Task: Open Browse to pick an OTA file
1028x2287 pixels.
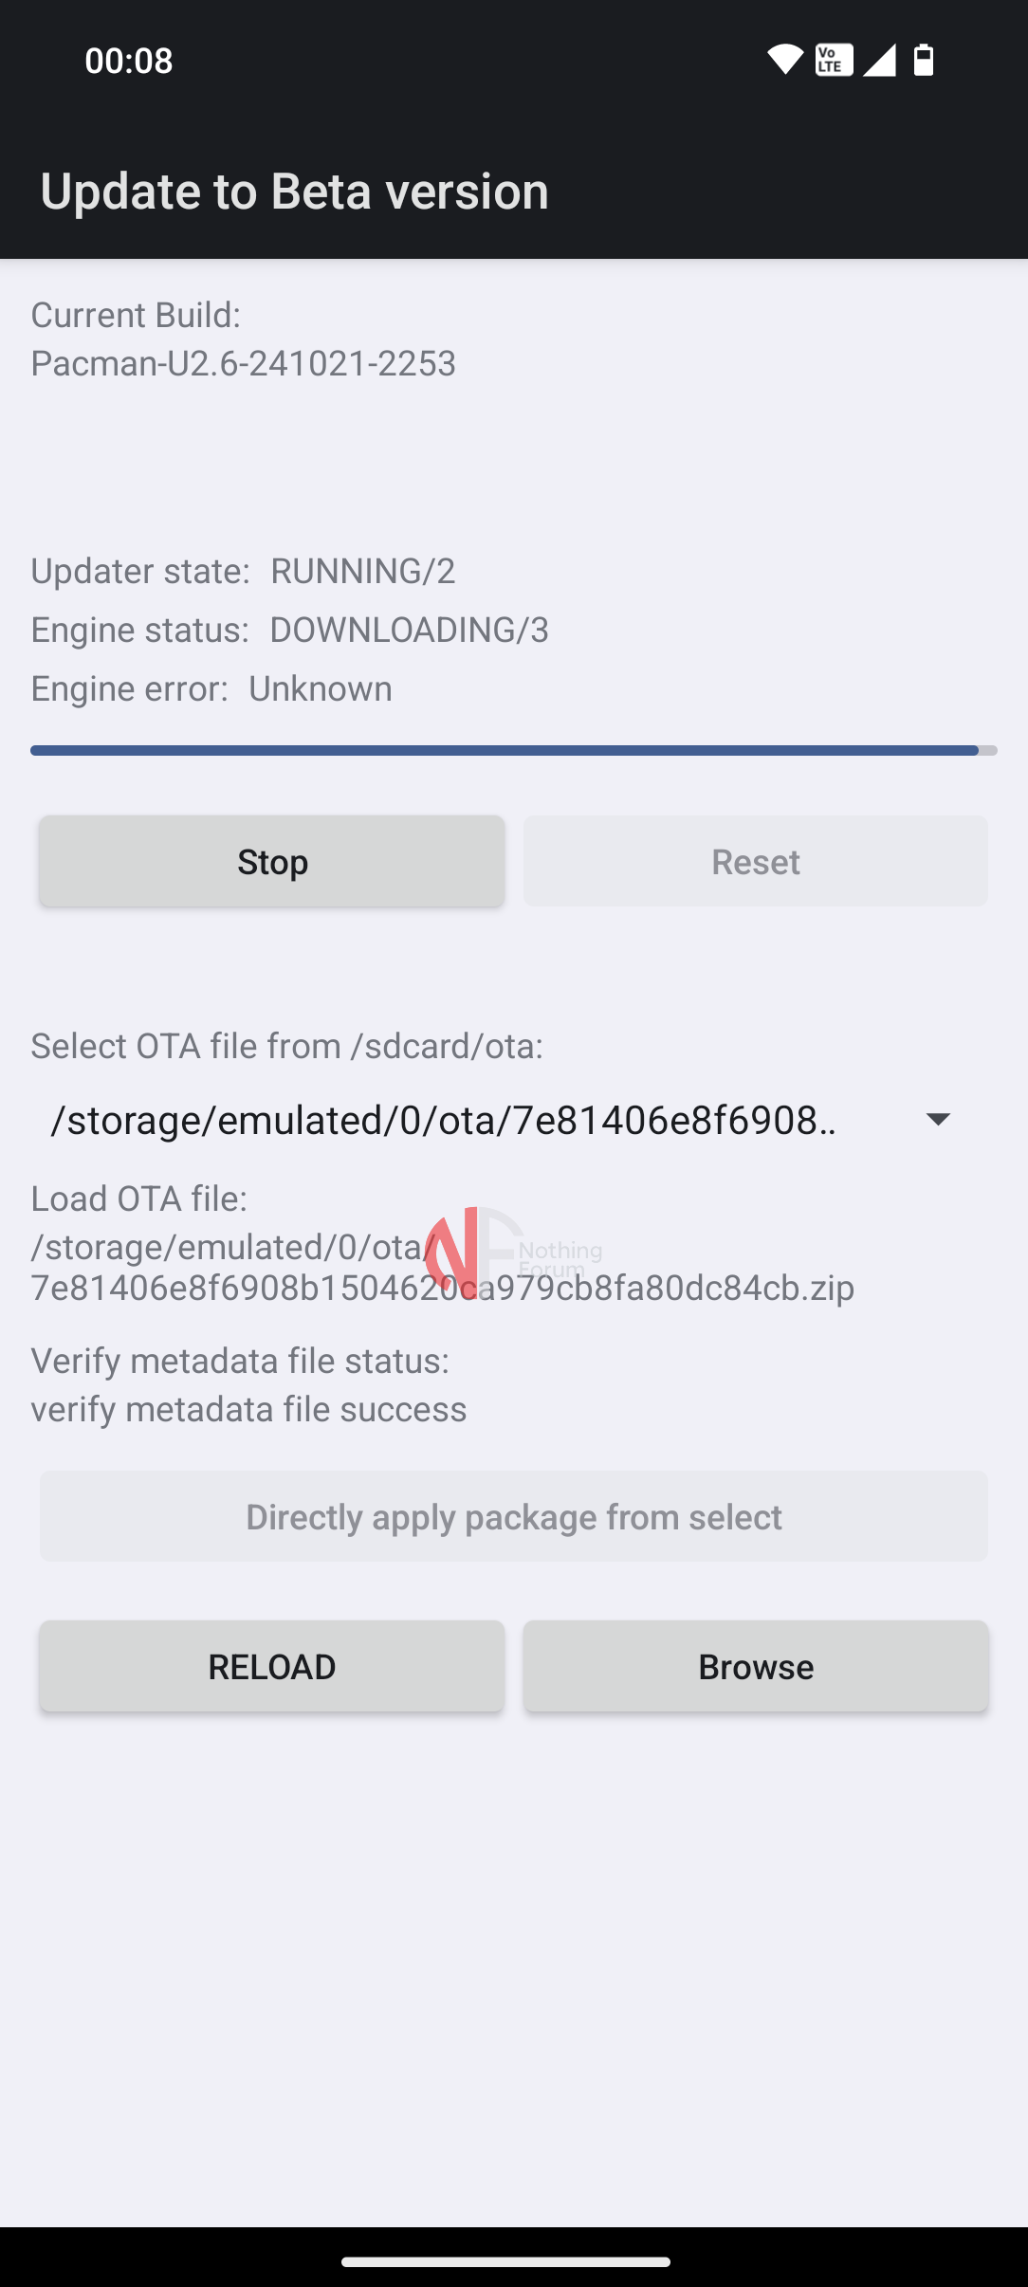Action: (x=755, y=1666)
